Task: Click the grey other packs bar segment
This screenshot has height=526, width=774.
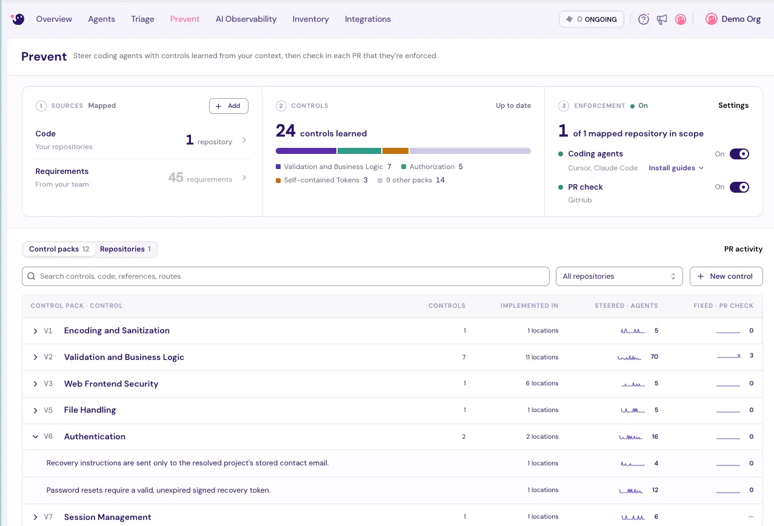Action: click(470, 151)
